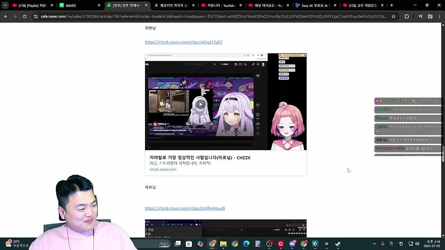Open Chrome's three-dot menu
Screen dimensions: 445x250
click(439, 16)
